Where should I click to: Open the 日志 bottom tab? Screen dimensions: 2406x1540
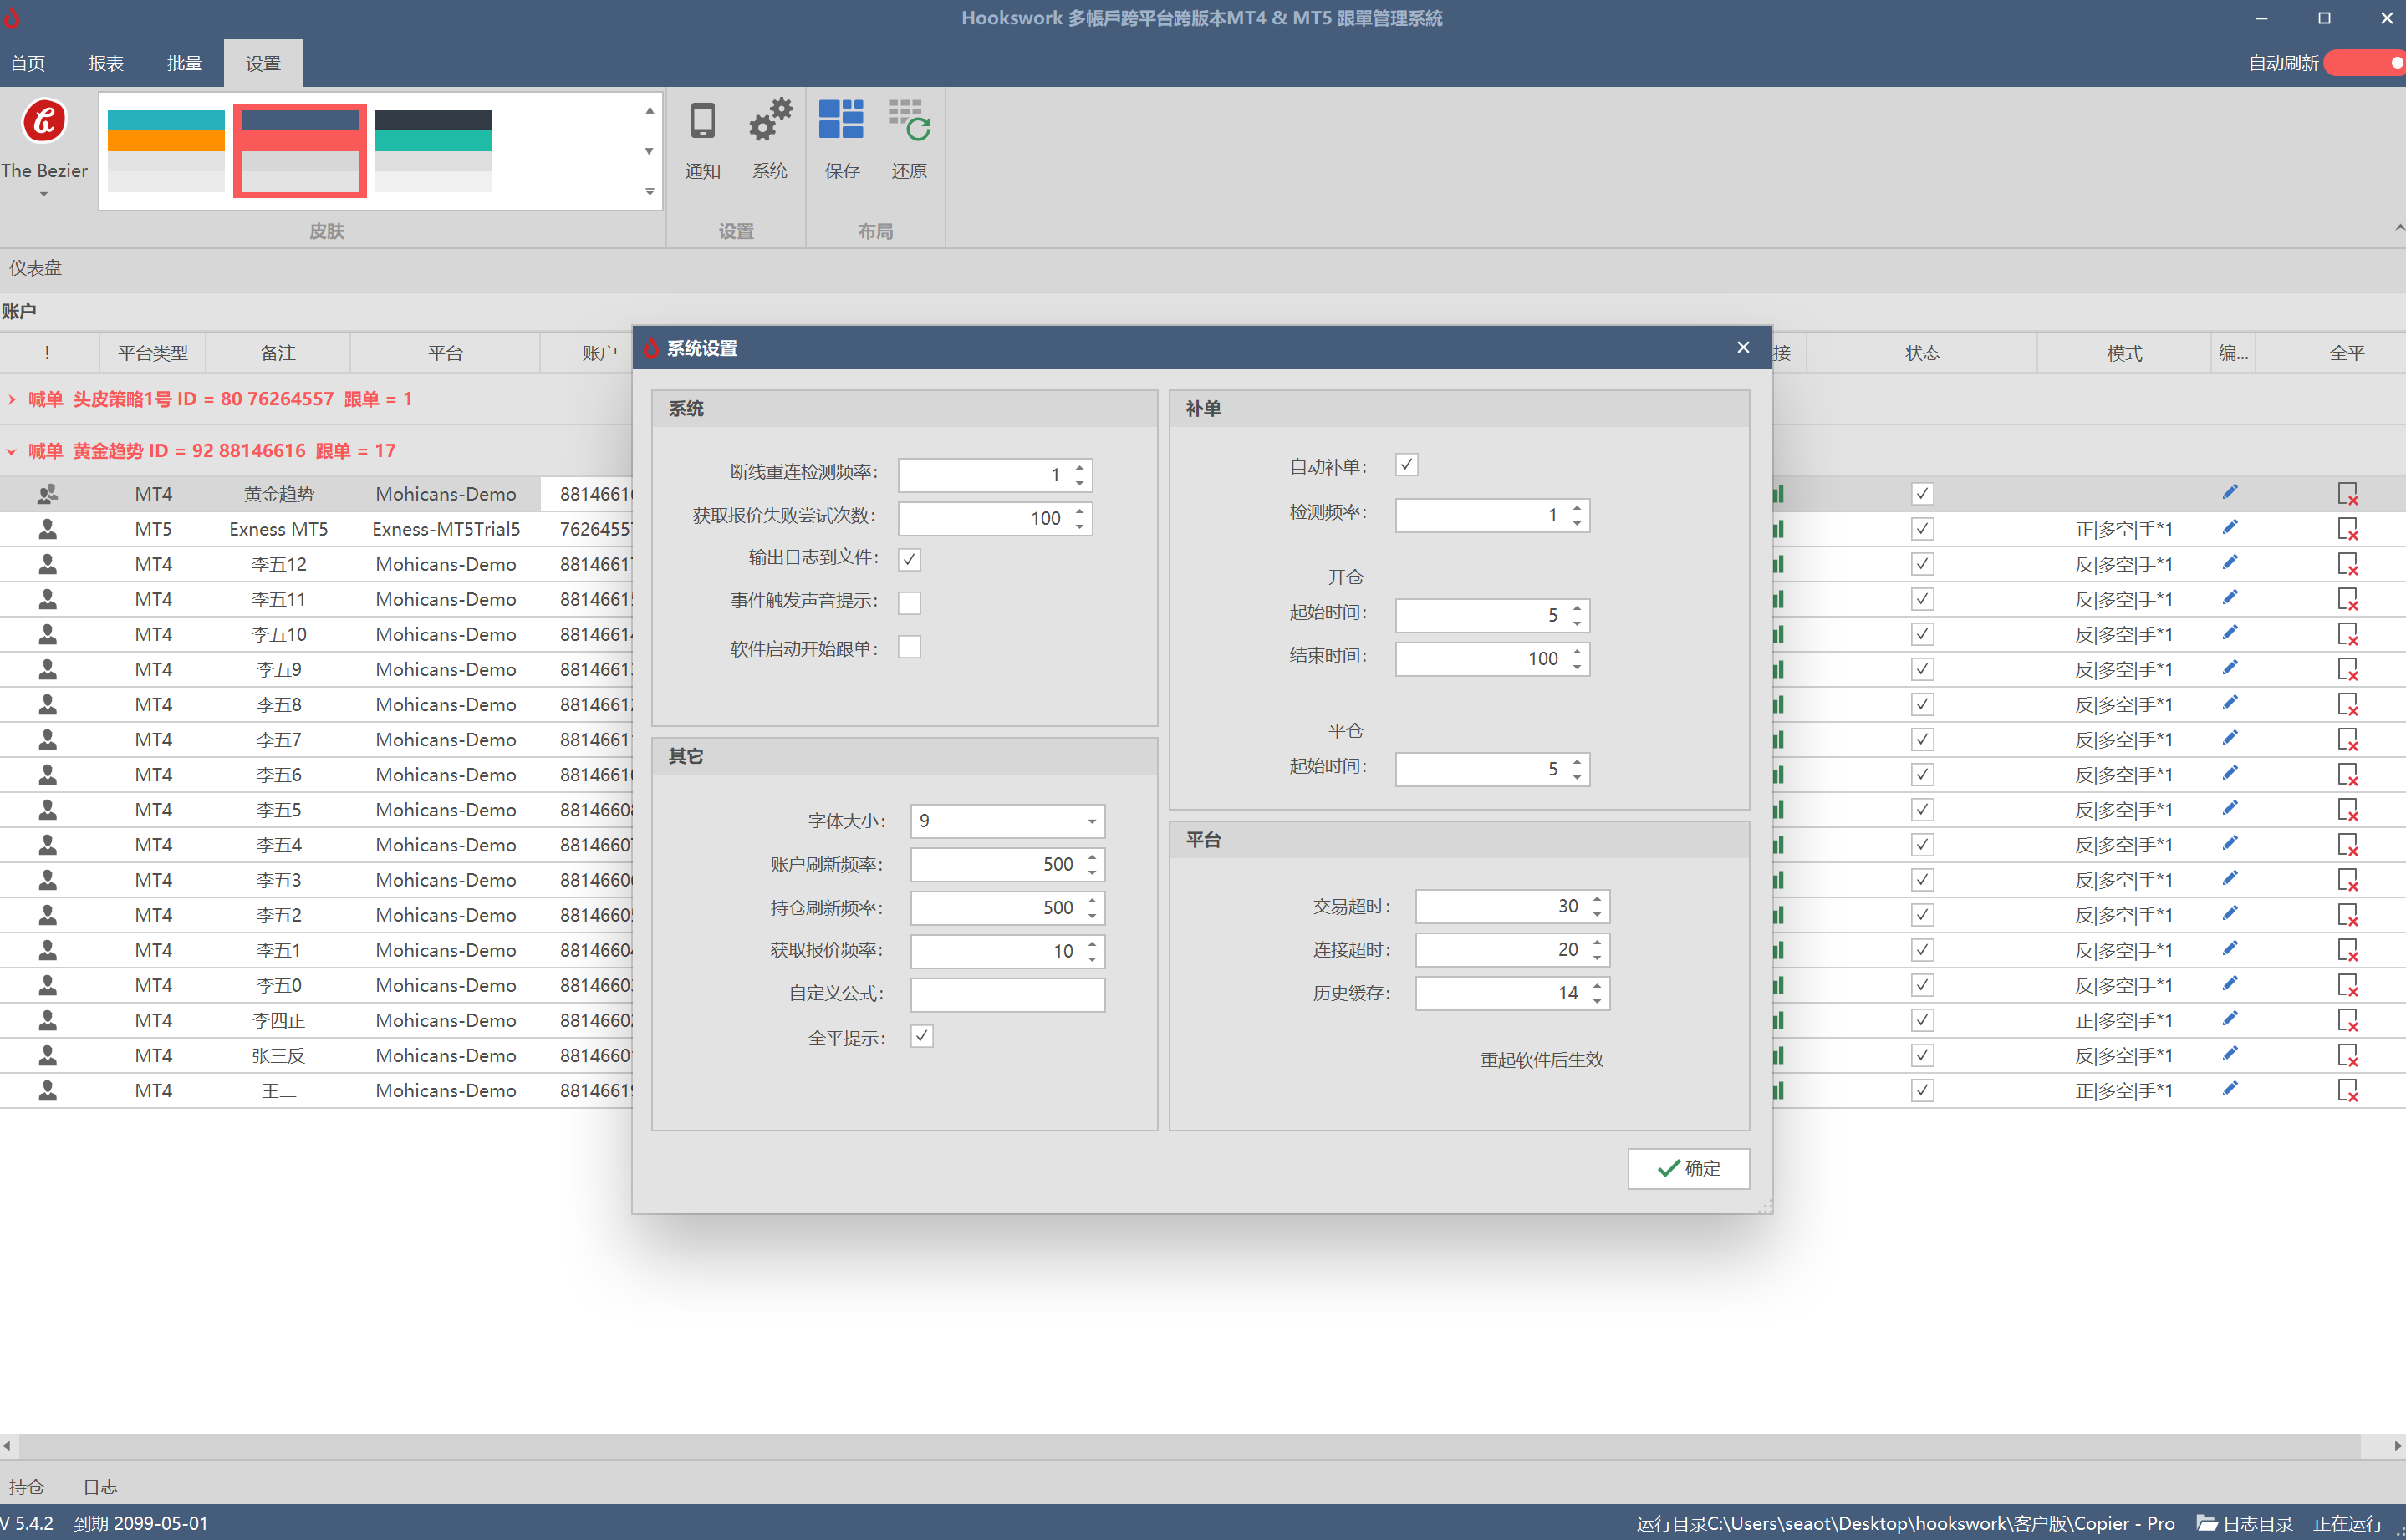point(100,1486)
